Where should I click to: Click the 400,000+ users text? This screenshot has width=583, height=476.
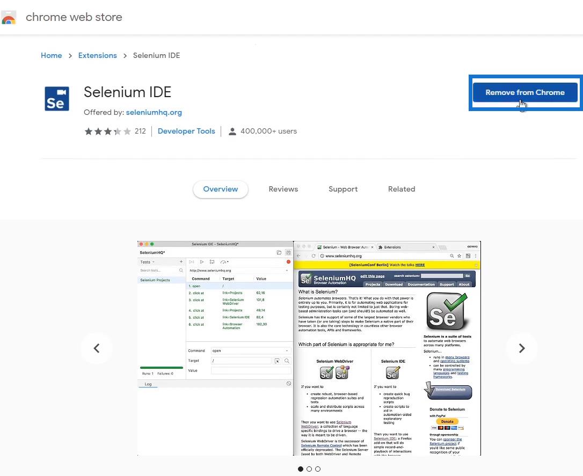(268, 131)
